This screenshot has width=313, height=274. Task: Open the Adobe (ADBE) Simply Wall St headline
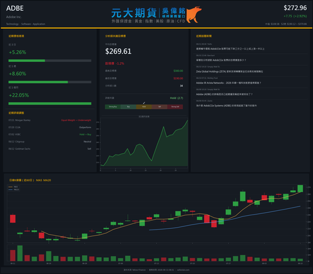[x=224, y=94]
